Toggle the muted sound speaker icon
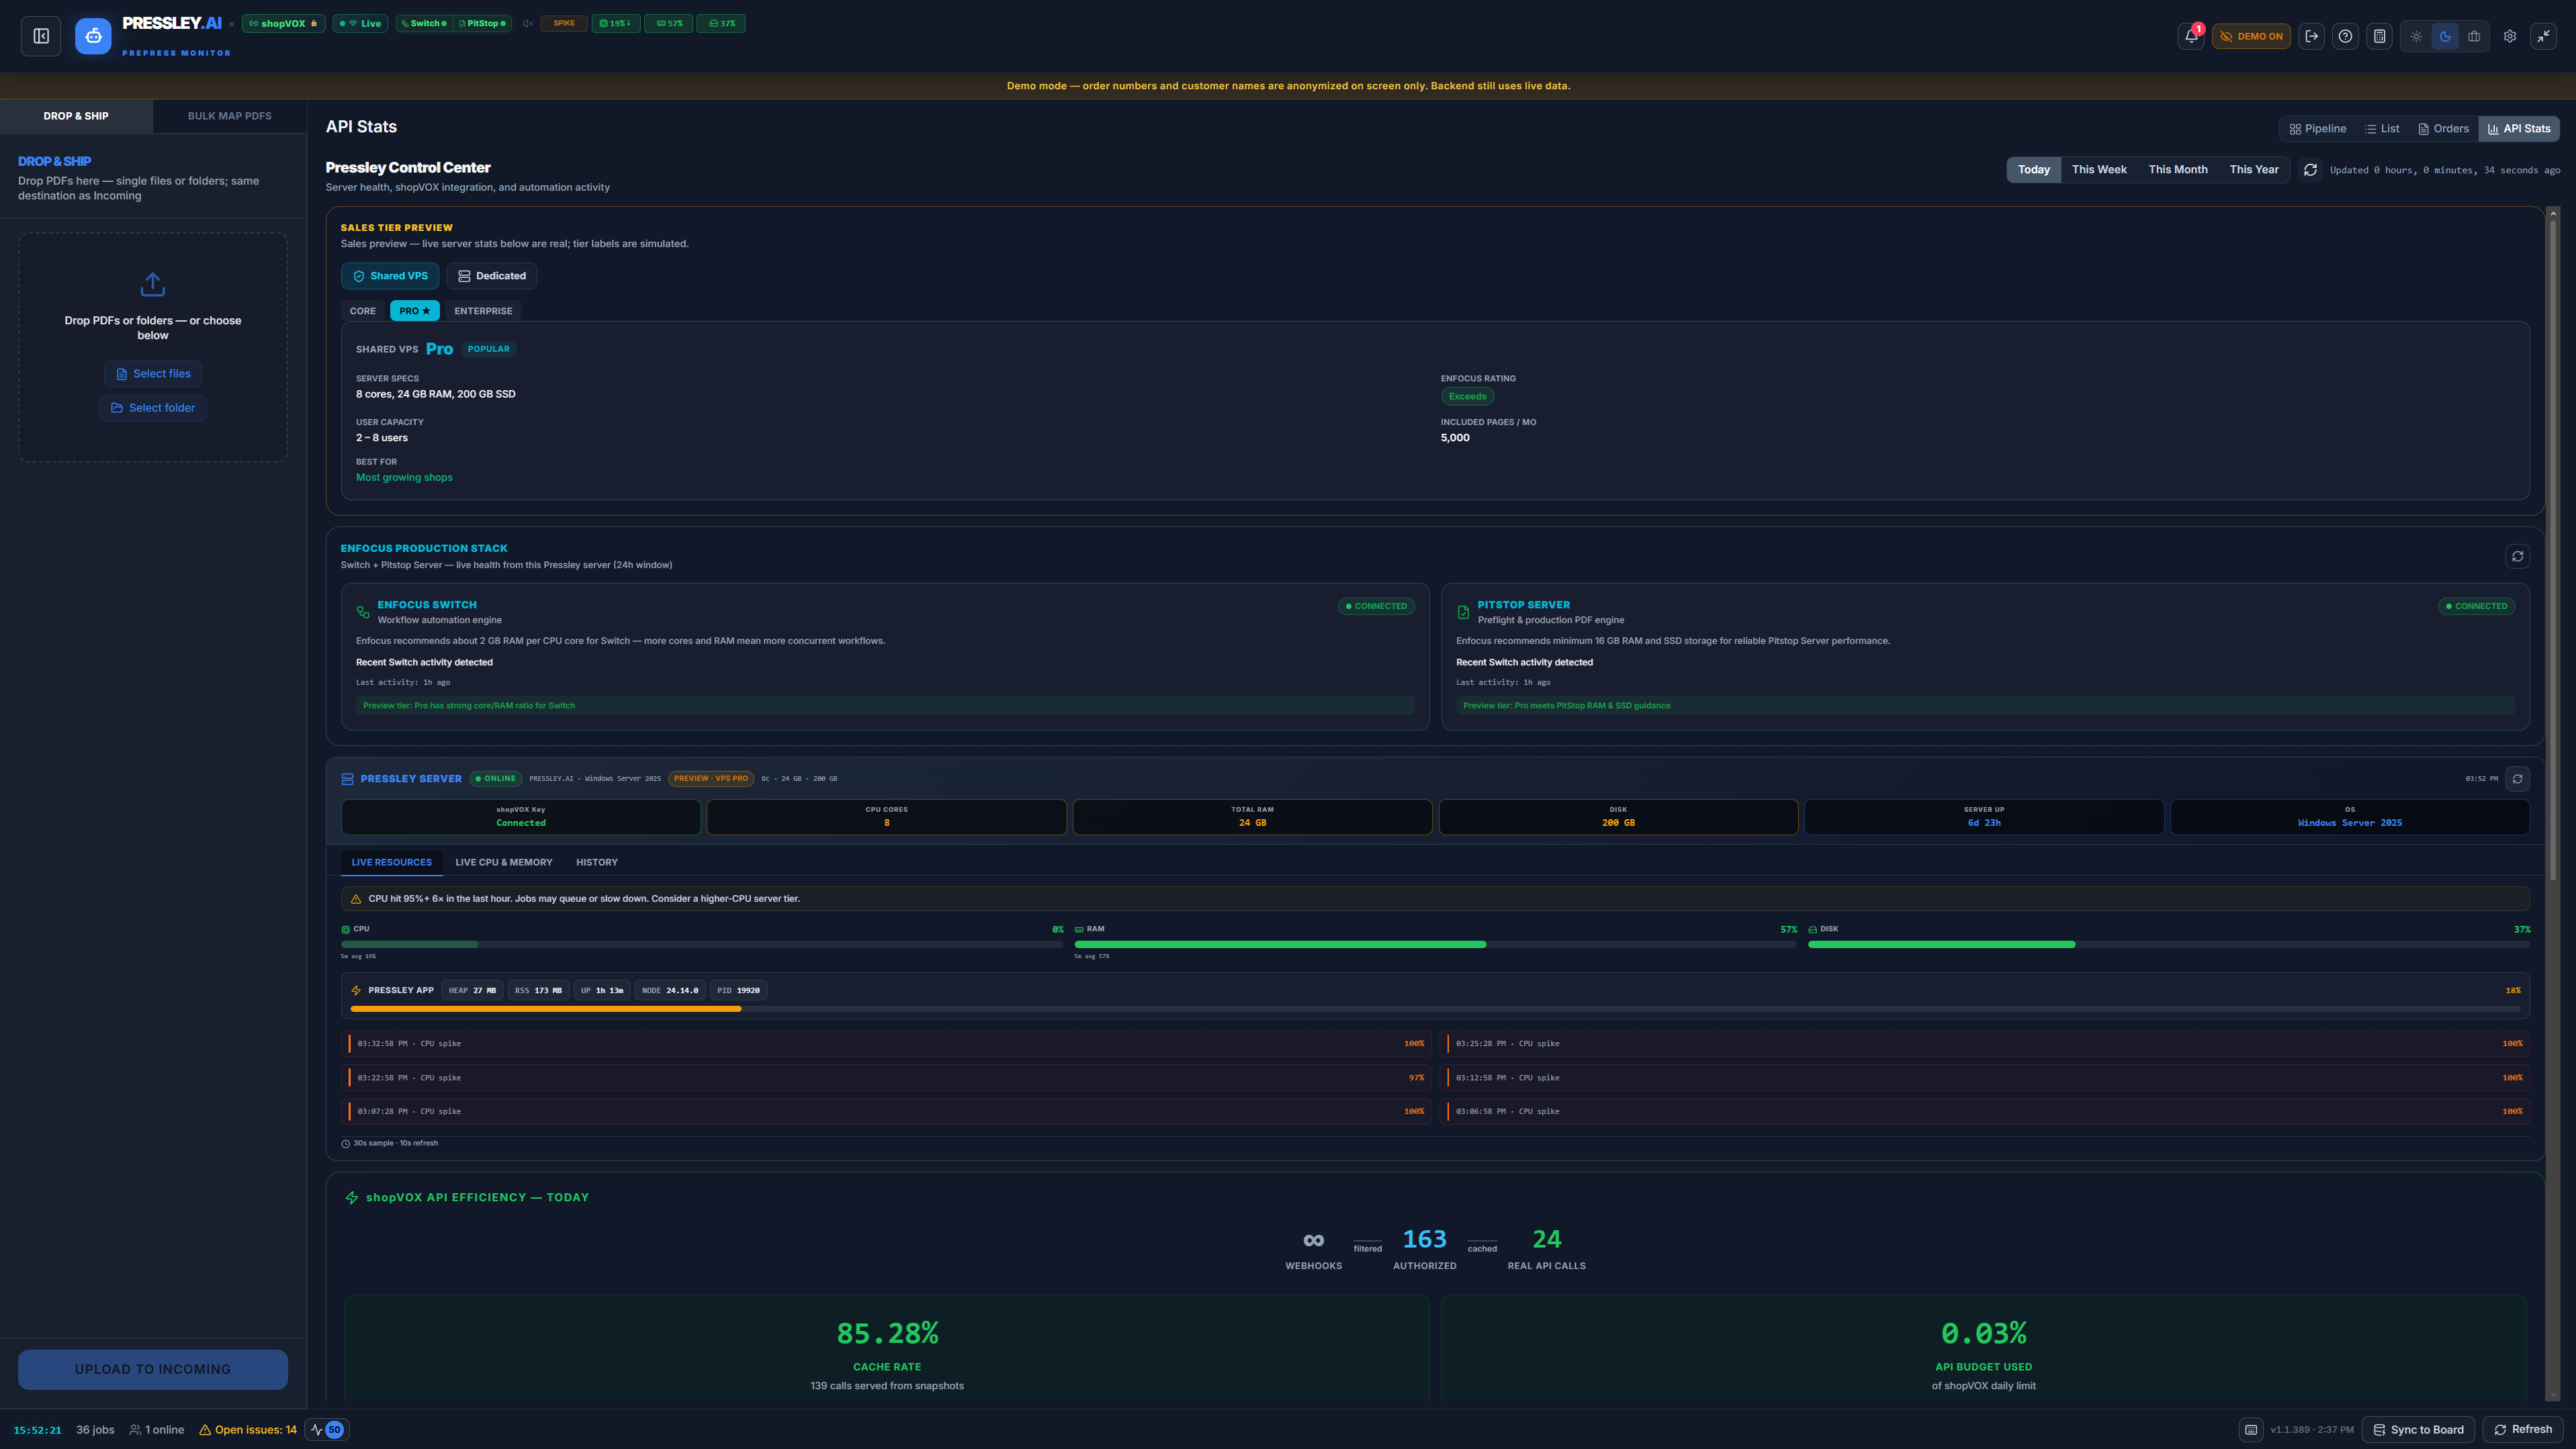2576x1449 pixels. click(527, 23)
